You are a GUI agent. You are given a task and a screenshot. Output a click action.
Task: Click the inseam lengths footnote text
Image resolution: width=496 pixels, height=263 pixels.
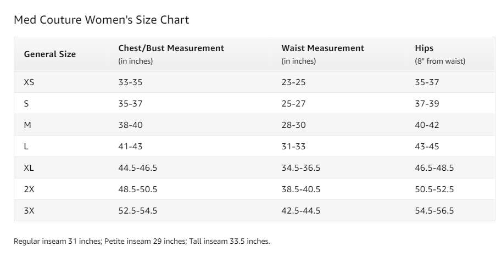[x=142, y=242]
